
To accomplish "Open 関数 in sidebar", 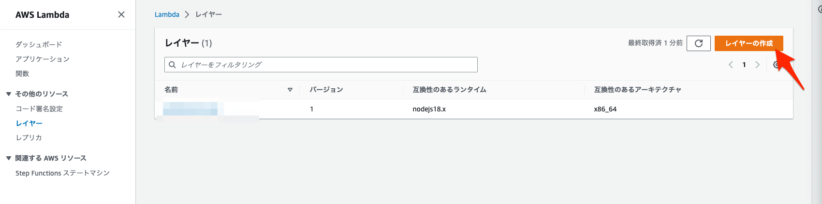I will tap(22, 73).
